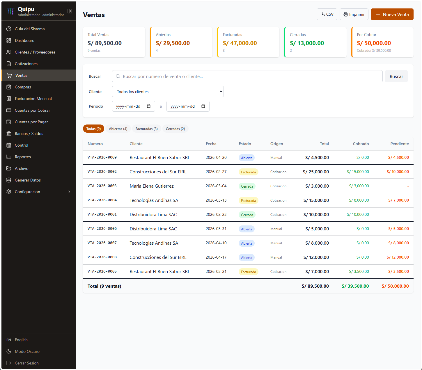Filter by Facturadas (3) tab

[147, 129]
